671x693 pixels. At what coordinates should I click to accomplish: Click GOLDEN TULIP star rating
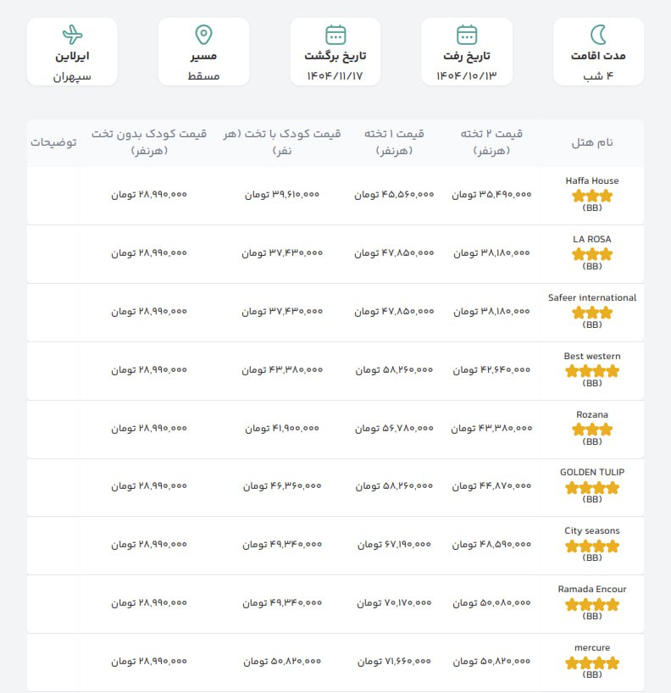[592, 488]
